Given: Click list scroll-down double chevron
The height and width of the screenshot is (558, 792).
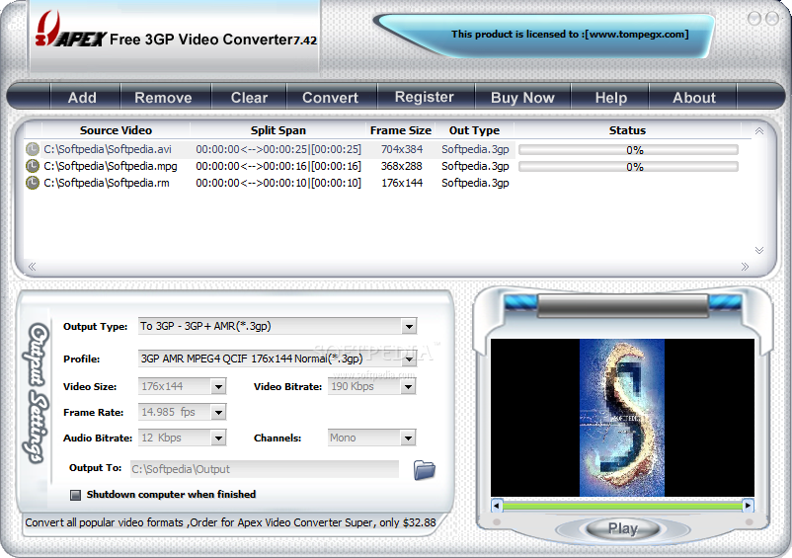Looking at the screenshot, I should pos(759,250).
